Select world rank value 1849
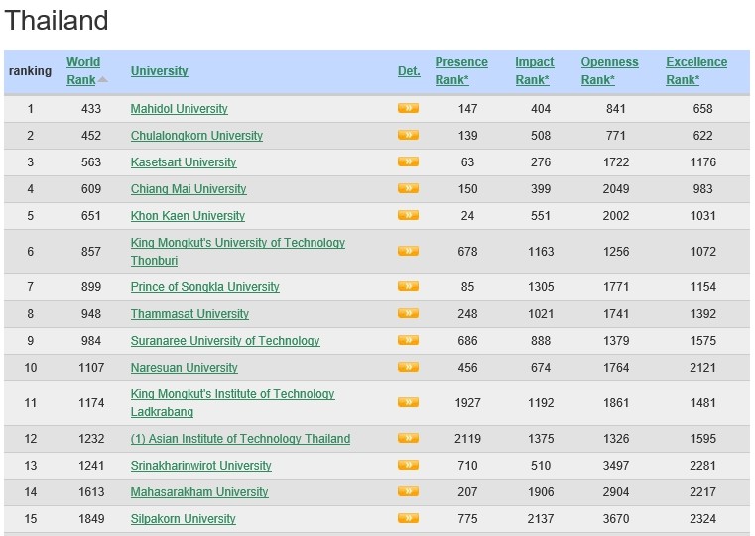Screen dimensions: 755x536 coord(91,519)
